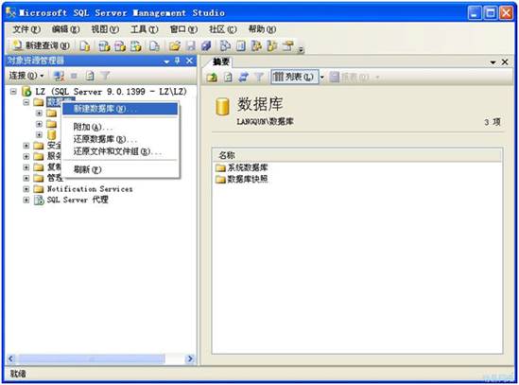Image resolution: width=519 pixels, height=385 pixels.
Task: Choose 附加 from the context menu
Action: pos(120,127)
